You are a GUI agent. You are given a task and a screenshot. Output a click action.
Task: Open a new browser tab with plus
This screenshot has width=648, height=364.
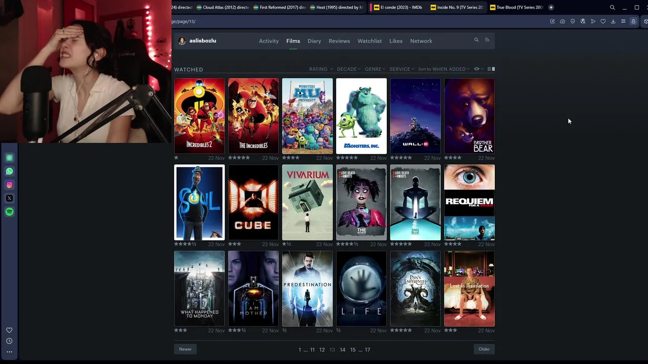click(551, 8)
